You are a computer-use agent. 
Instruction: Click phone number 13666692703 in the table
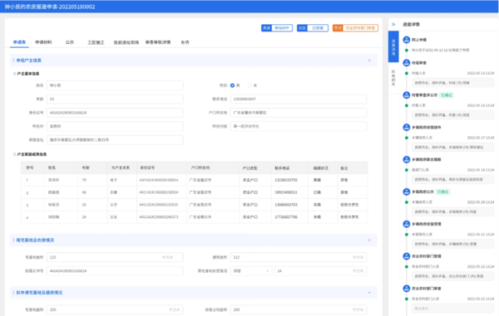coord(286,205)
